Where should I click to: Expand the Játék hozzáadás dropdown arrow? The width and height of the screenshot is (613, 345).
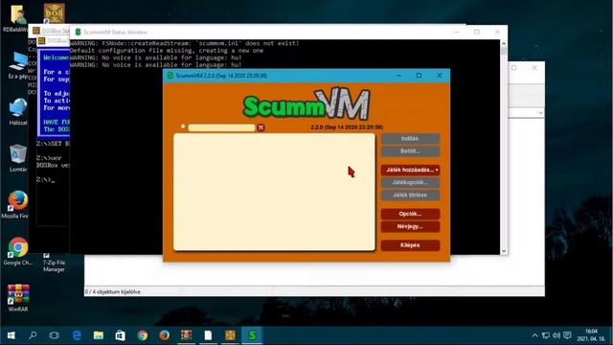point(437,170)
